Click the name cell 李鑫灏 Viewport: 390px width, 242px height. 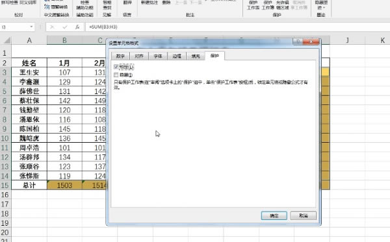tap(29, 82)
